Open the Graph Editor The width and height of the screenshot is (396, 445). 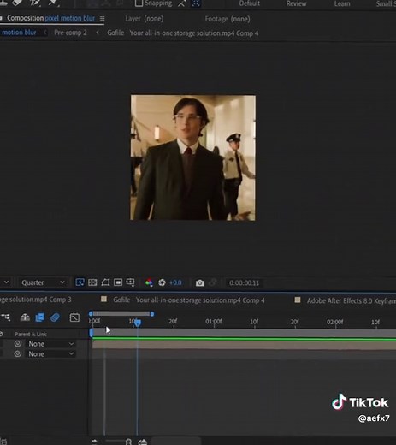pyautogui.click(x=74, y=317)
